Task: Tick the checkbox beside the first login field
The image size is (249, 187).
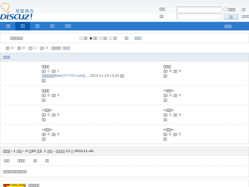Action: [x=225, y=10]
